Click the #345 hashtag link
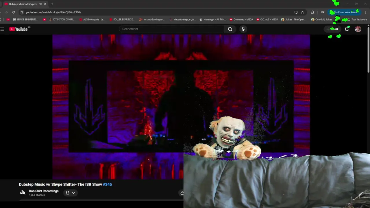This screenshot has height=208, width=370. coord(107,184)
